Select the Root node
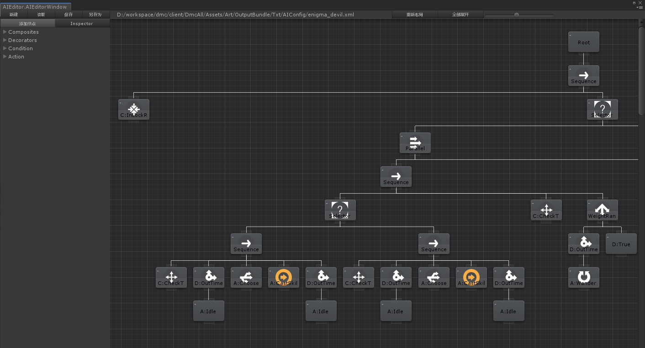The height and width of the screenshot is (348, 645). coord(583,42)
